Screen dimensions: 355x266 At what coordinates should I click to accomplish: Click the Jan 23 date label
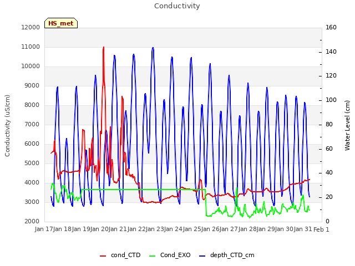pos(154,229)
